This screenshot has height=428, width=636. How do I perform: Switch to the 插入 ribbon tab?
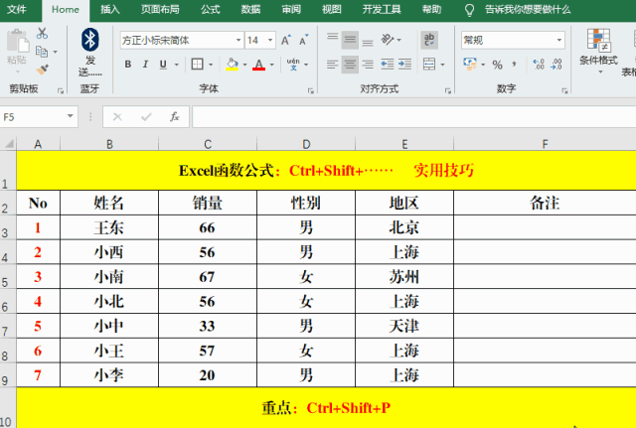110,9
